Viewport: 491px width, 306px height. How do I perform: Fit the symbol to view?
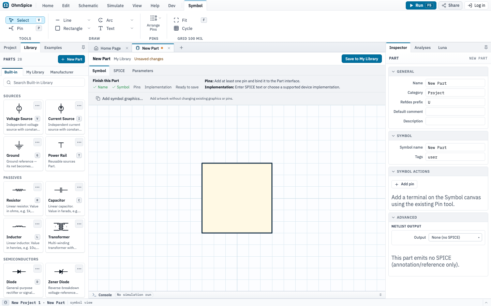(x=190, y=20)
